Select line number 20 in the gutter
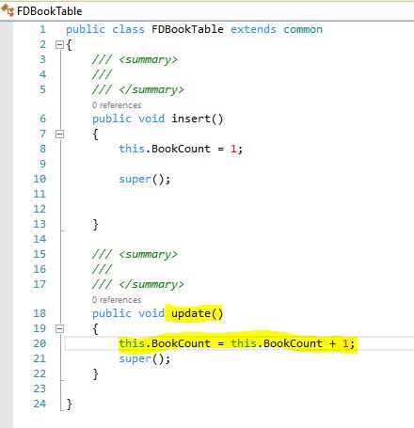414x428 pixels. [x=40, y=343]
